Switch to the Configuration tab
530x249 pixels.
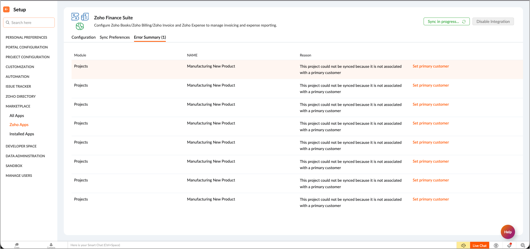click(83, 37)
